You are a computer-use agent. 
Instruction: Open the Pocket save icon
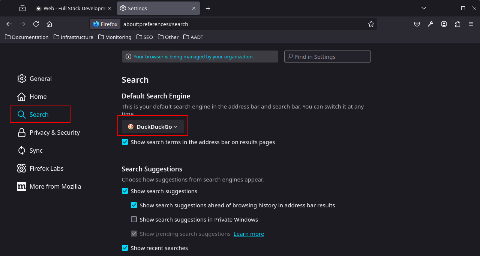[x=417, y=24]
